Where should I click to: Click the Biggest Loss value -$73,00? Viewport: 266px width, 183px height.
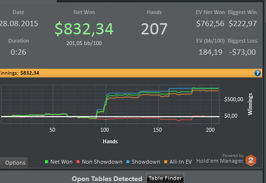tap(242, 52)
